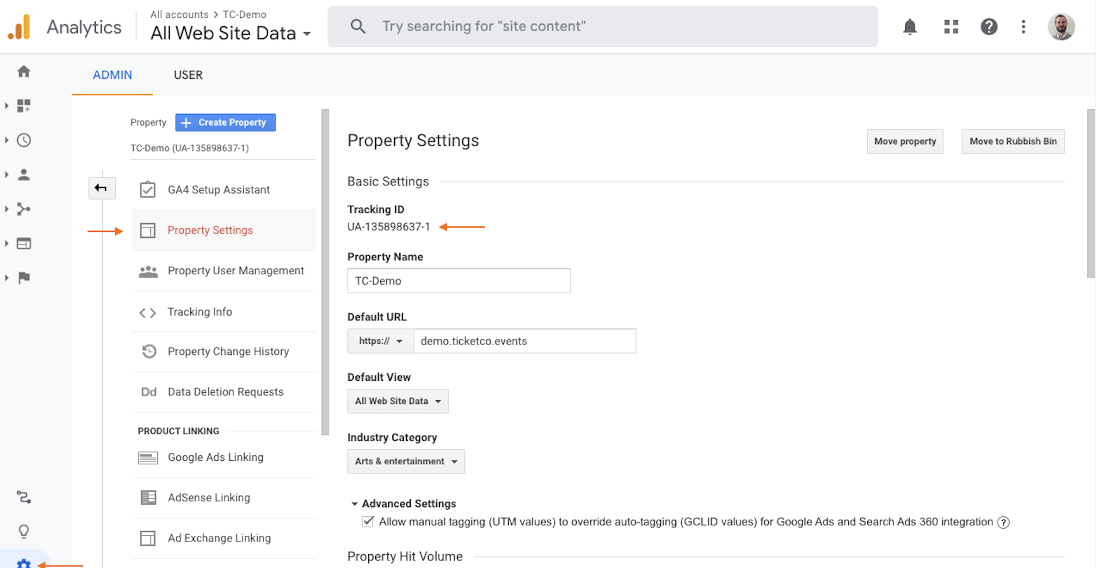
Task: Click the Default URL input field
Action: (524, 341)
